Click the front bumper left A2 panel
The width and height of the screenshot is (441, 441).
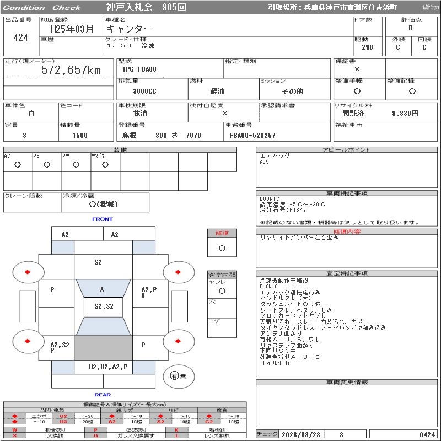pos(65,234)
